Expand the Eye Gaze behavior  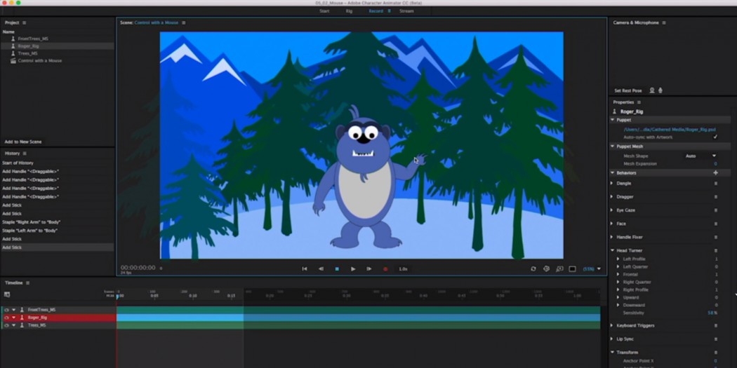tap(612, 210)
